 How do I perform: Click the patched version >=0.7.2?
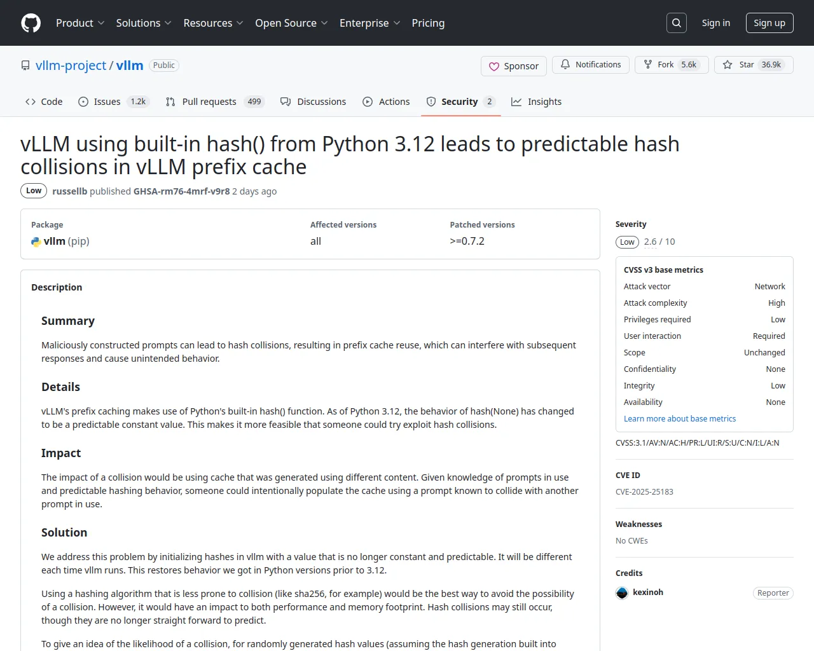(x=467, y=242)
